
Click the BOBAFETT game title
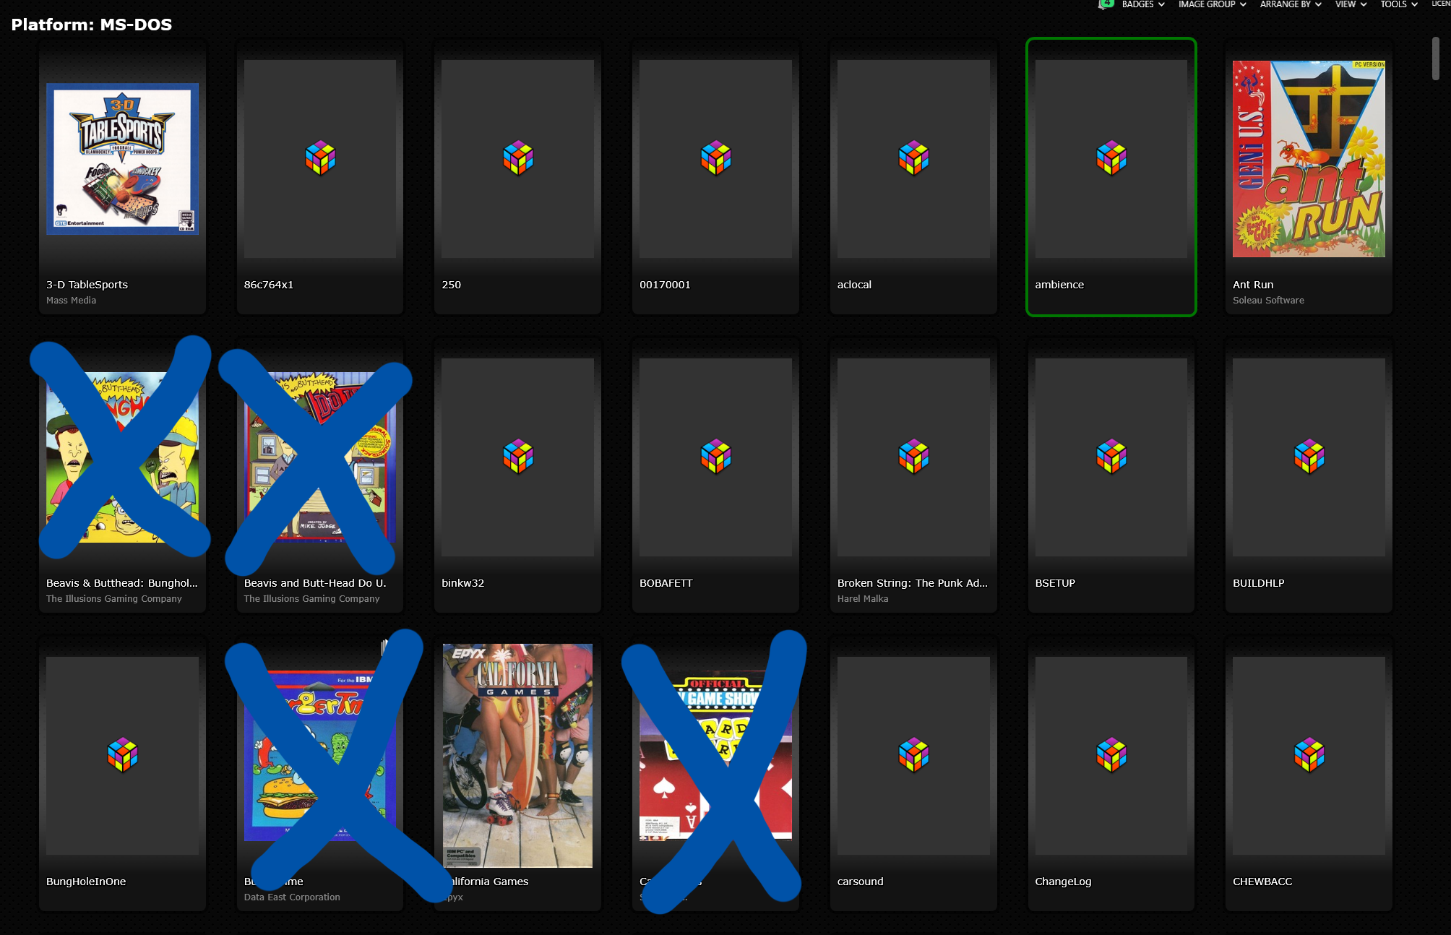(666, 583)
